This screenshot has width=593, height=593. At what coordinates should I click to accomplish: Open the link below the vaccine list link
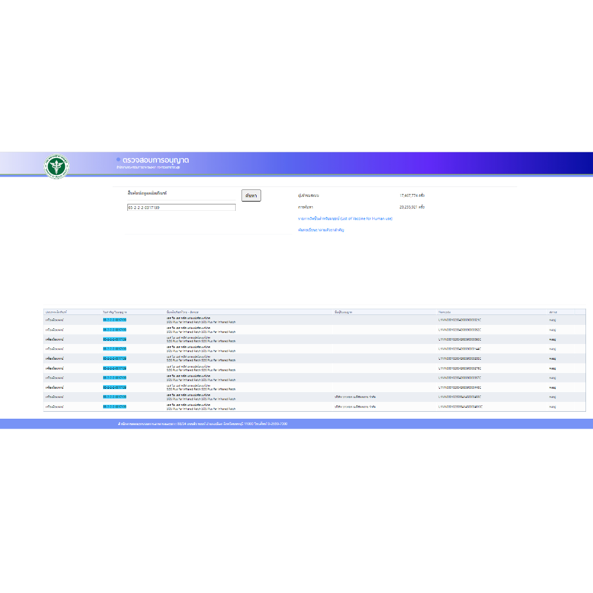(x=321, y=230)
